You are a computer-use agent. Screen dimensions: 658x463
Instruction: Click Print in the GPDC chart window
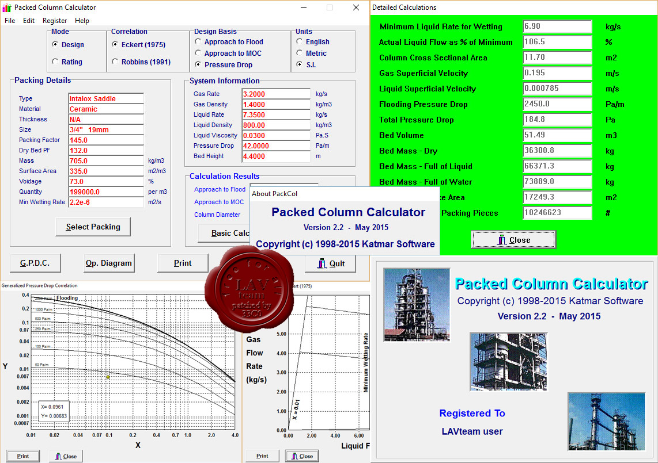23,456
